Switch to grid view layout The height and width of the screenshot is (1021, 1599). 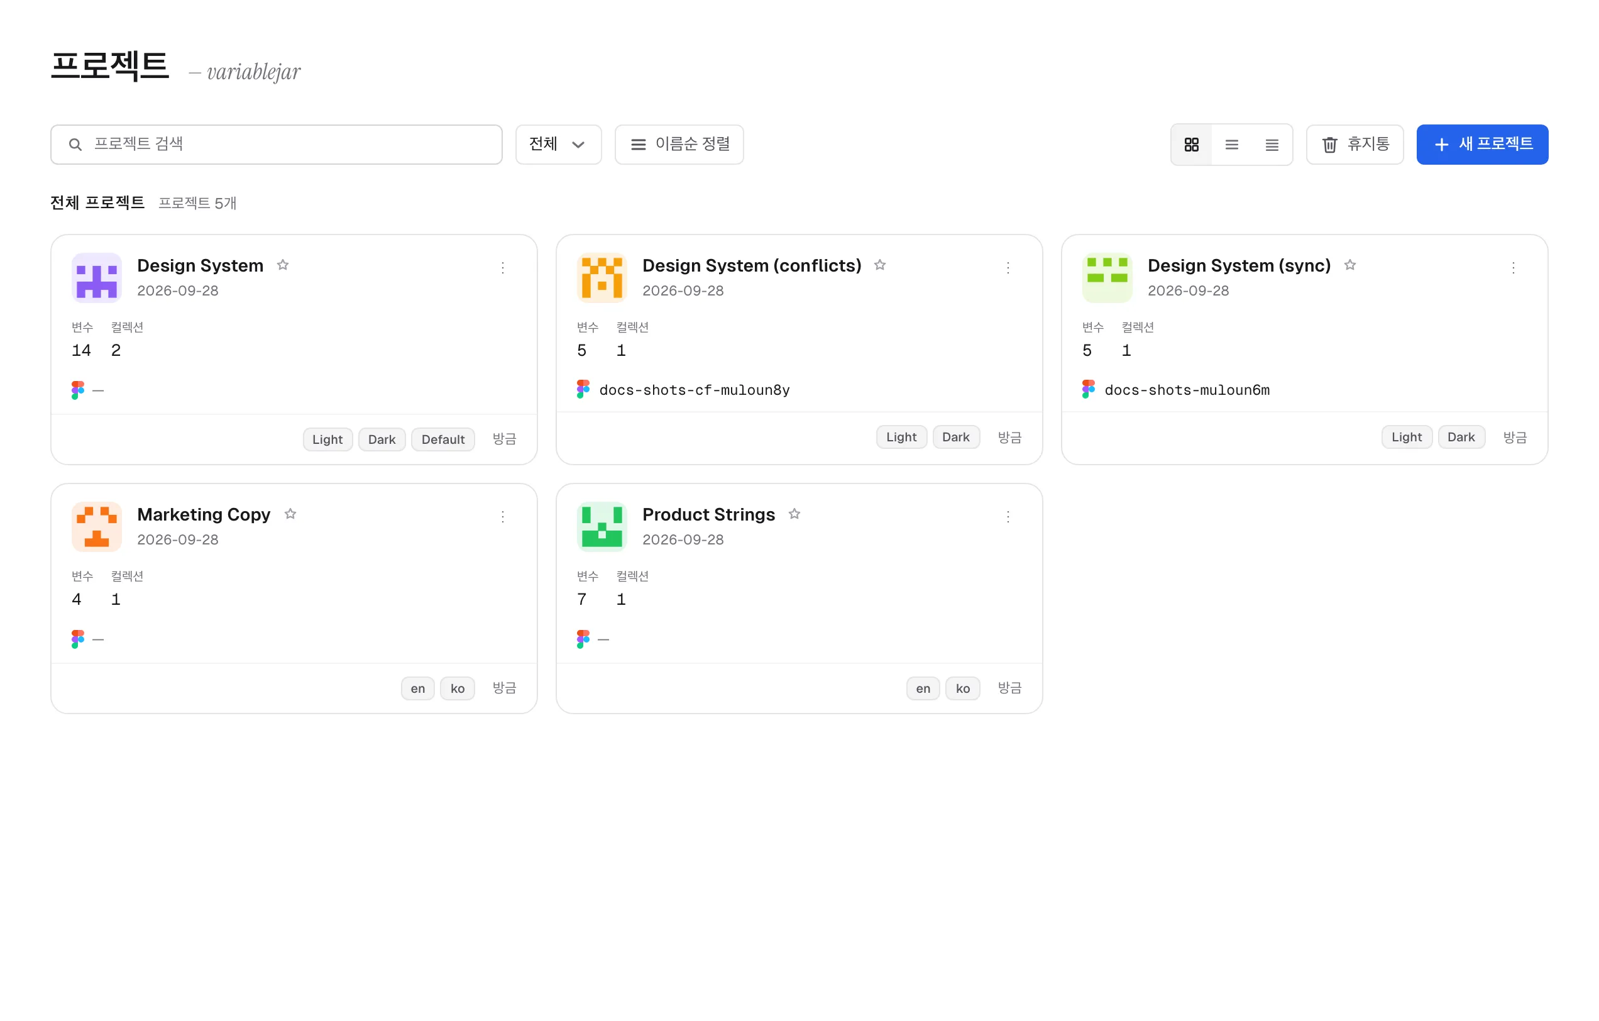(x=1191, y=144)
